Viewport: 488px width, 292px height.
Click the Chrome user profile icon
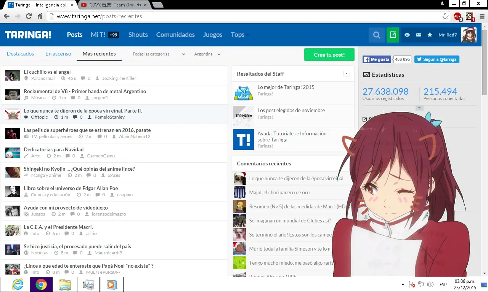442,3
